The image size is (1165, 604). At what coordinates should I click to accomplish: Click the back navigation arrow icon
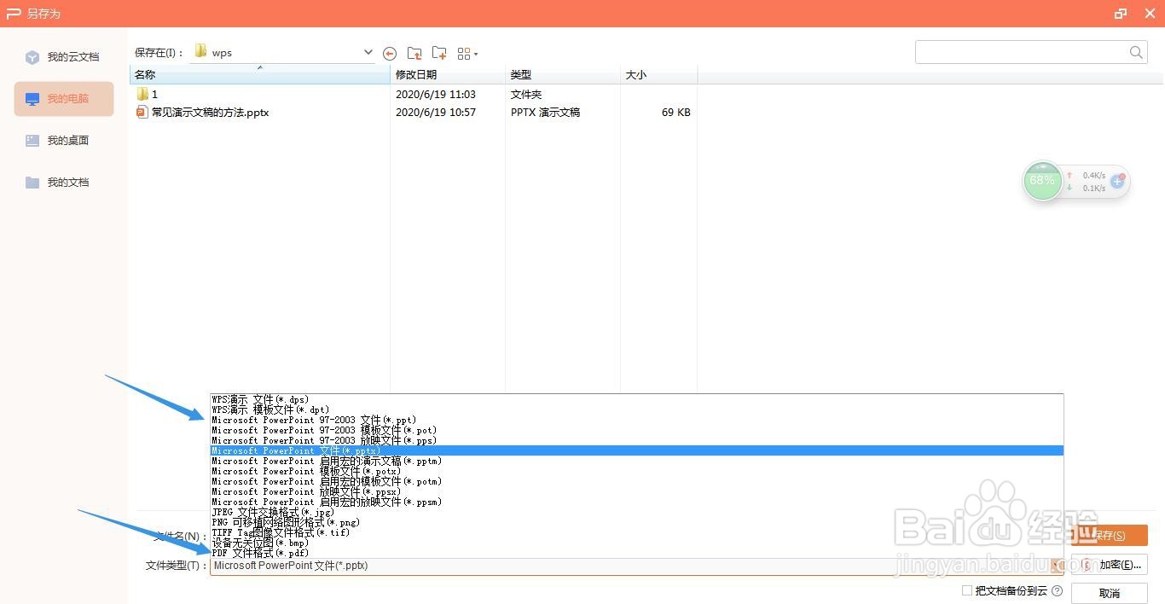390,53
